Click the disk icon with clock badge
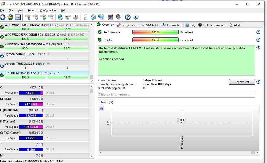267x163 pixels. coord(36,17)
